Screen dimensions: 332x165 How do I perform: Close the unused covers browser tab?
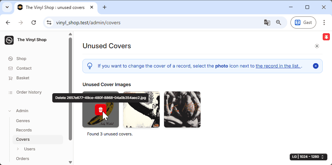point(92,7)
